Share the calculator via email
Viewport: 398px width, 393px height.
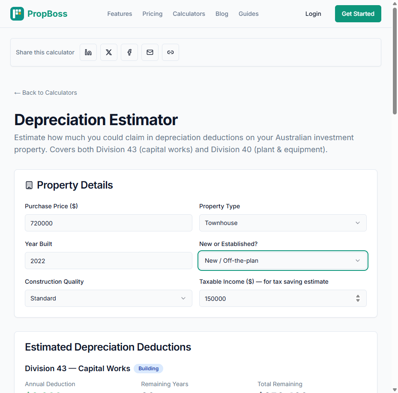[150, 52]
